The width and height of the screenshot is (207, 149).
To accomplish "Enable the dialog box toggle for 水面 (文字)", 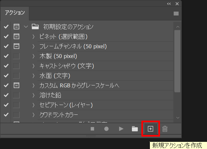I will (x=16, y=76).
